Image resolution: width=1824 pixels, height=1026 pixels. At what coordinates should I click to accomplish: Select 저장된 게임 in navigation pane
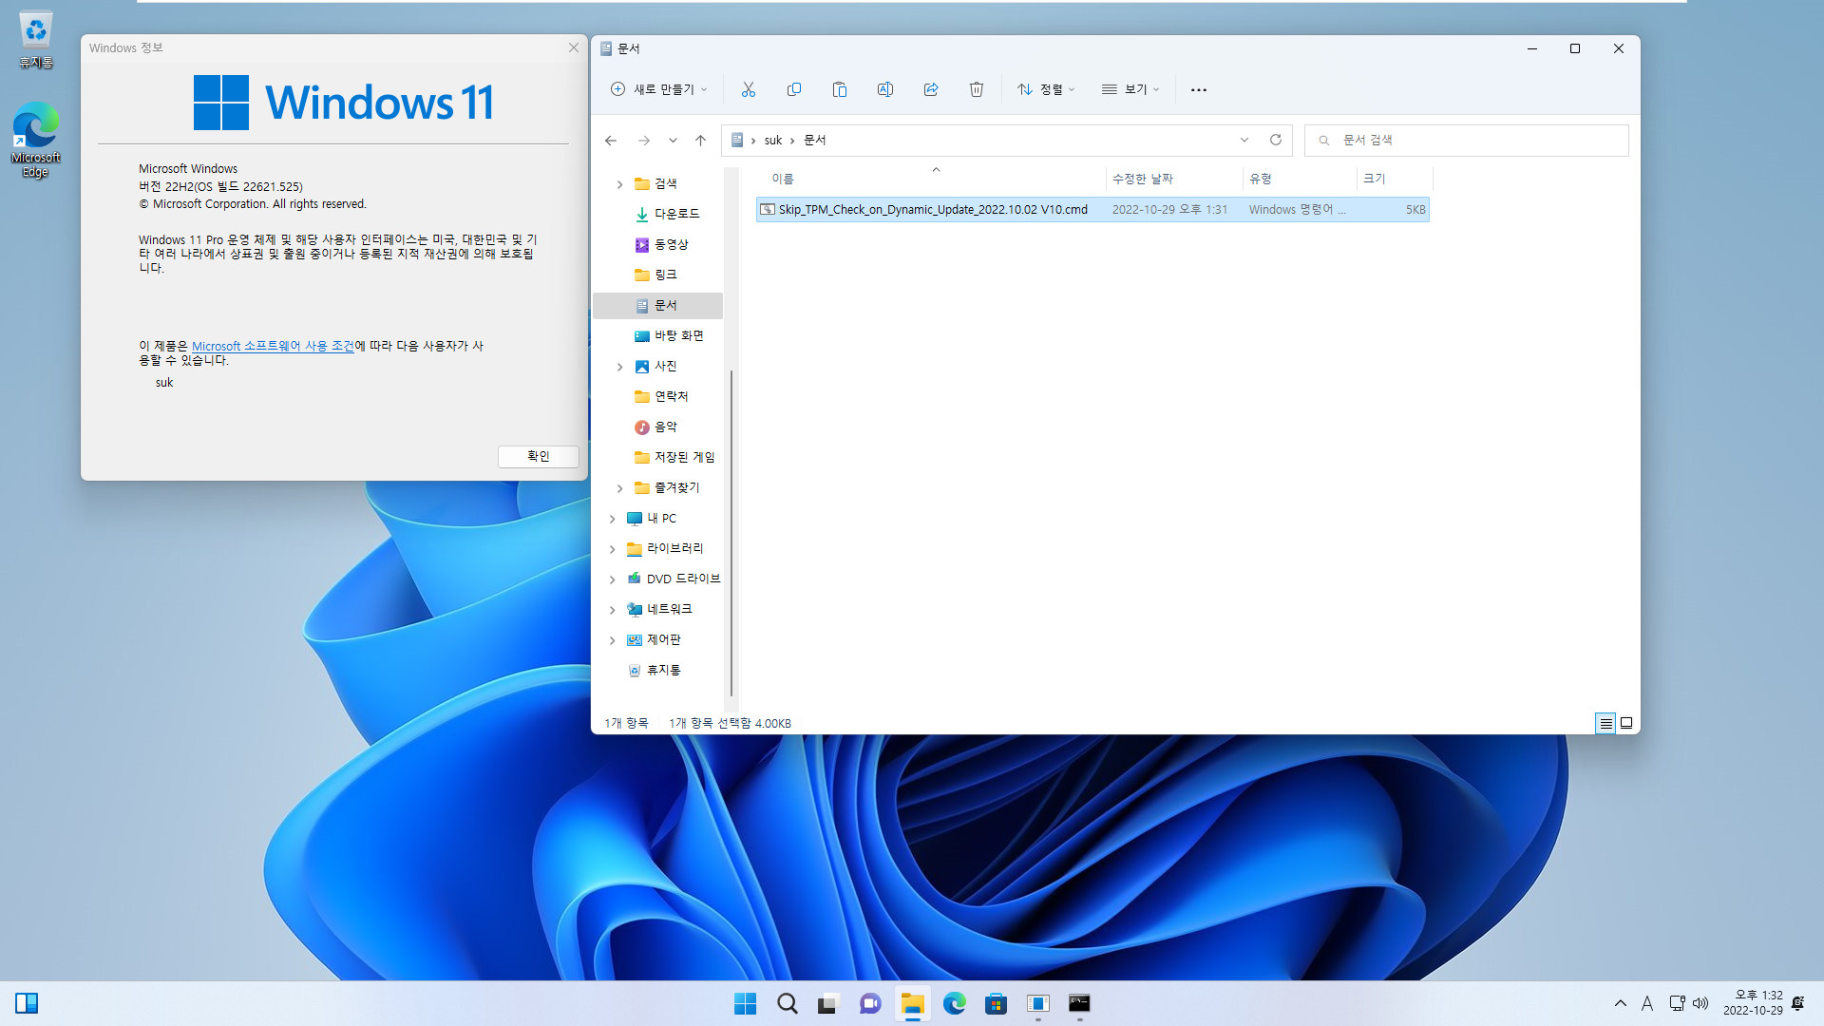point(674,457)
